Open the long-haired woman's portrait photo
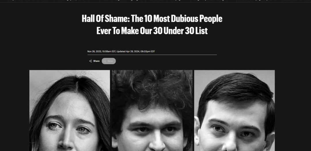This screenshot has height=151, width=311. tap(70, 110)
